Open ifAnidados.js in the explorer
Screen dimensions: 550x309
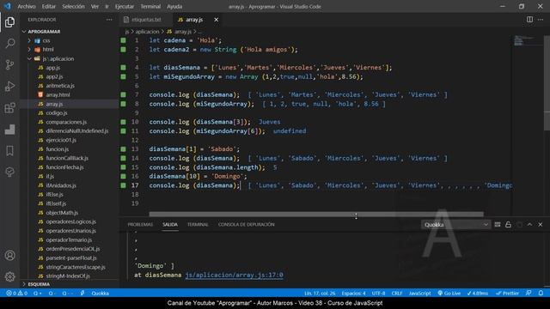[x=61, y=185]
